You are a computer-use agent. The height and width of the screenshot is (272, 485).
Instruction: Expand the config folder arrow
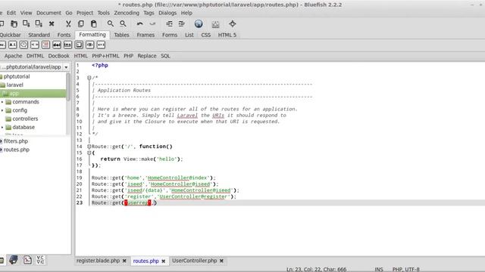[x=2, y=110]
